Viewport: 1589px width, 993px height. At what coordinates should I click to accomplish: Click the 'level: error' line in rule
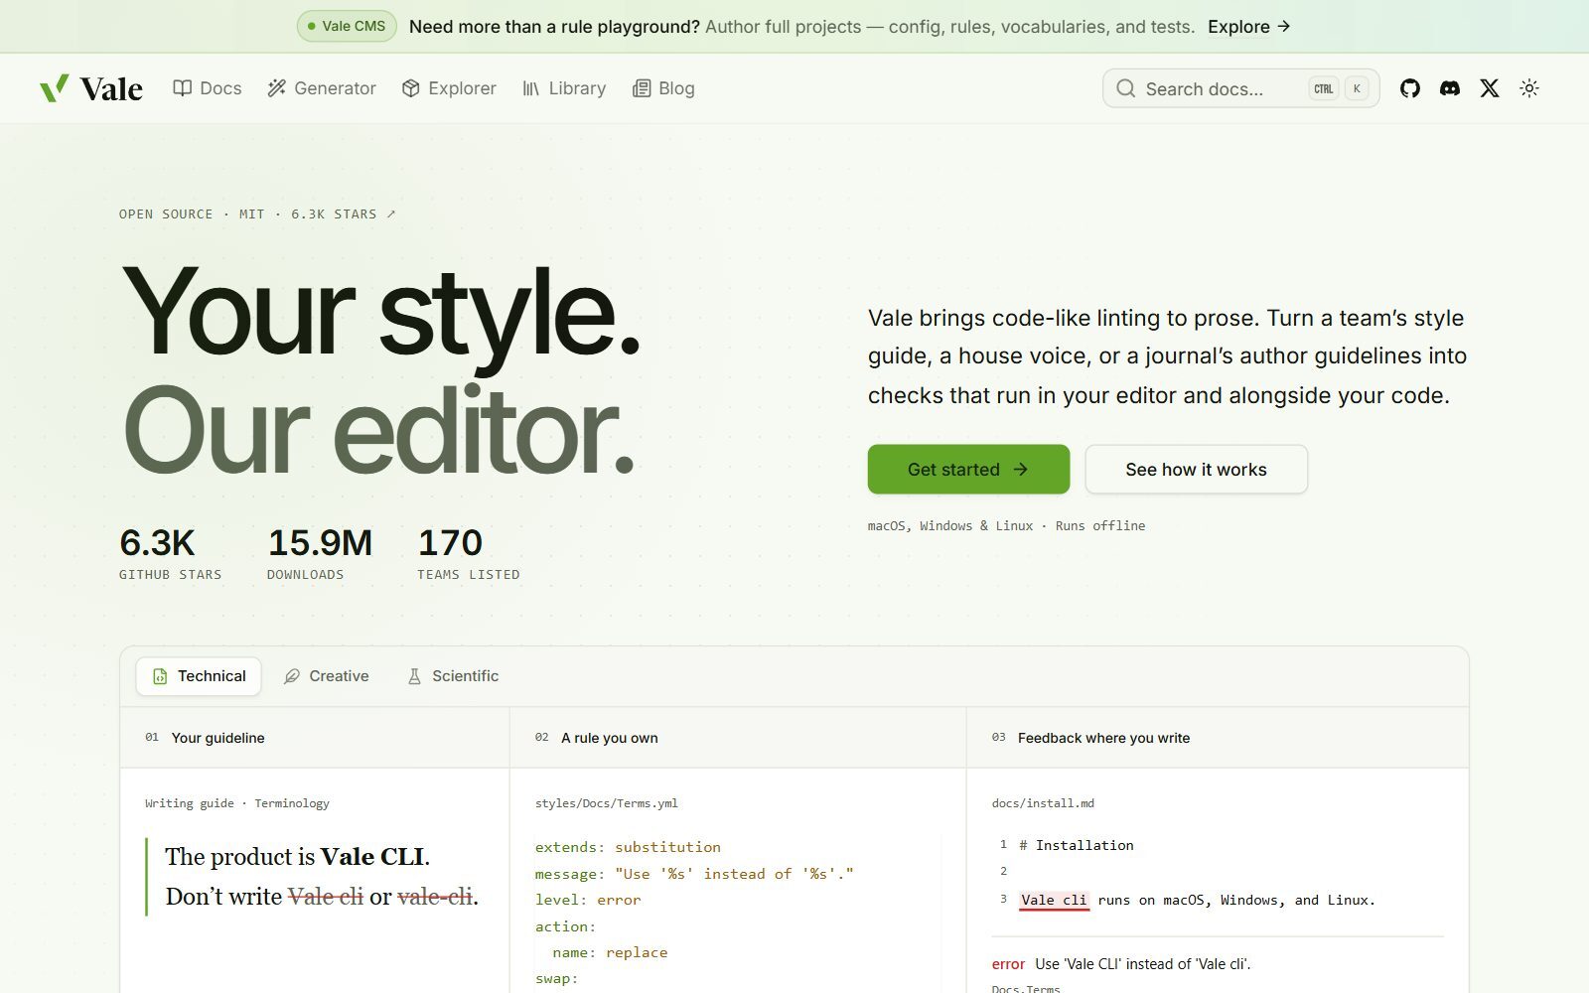pyautogui.click(x=588, y=900)
